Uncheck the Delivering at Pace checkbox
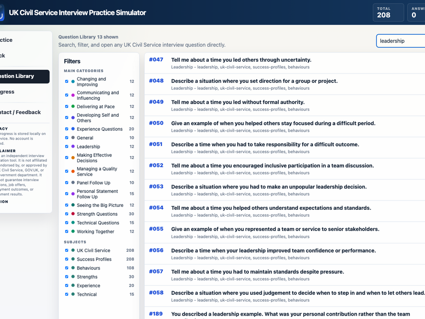Screen dimensions: 425x319 tap(67, 106)
